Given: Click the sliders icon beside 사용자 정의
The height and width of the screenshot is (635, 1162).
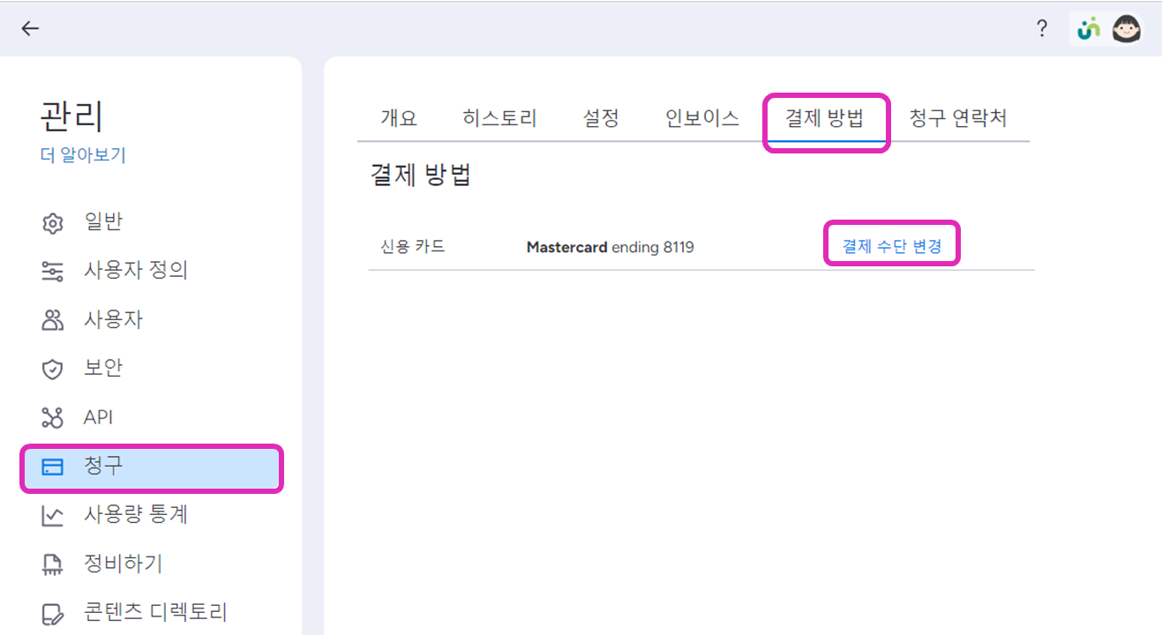Looking at the screenshot, I should tap(53, 272).
